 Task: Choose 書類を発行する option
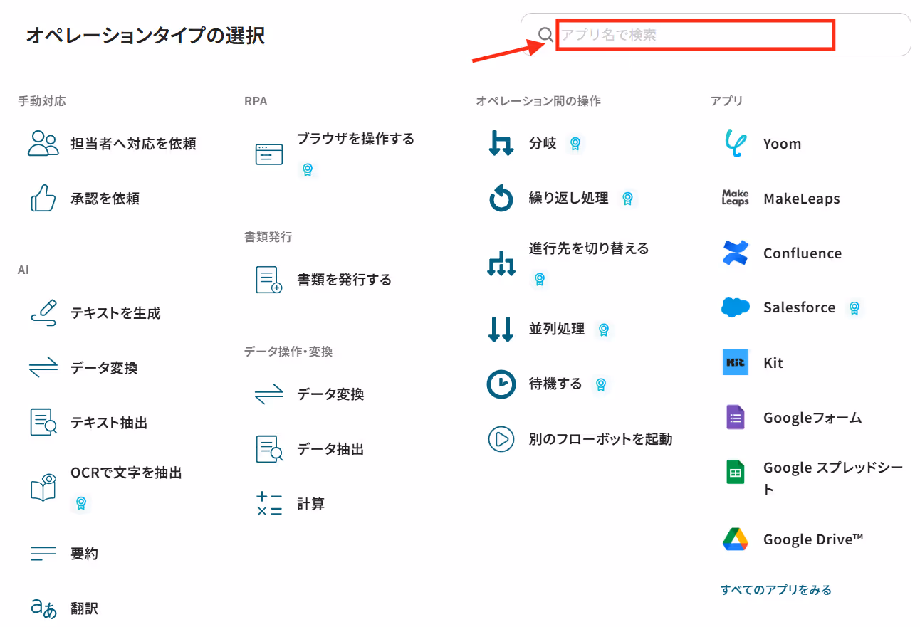345,280
